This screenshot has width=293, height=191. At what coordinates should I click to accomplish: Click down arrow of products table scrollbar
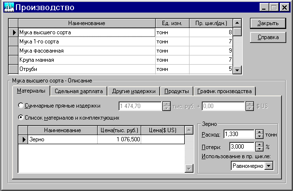point(237,70)
